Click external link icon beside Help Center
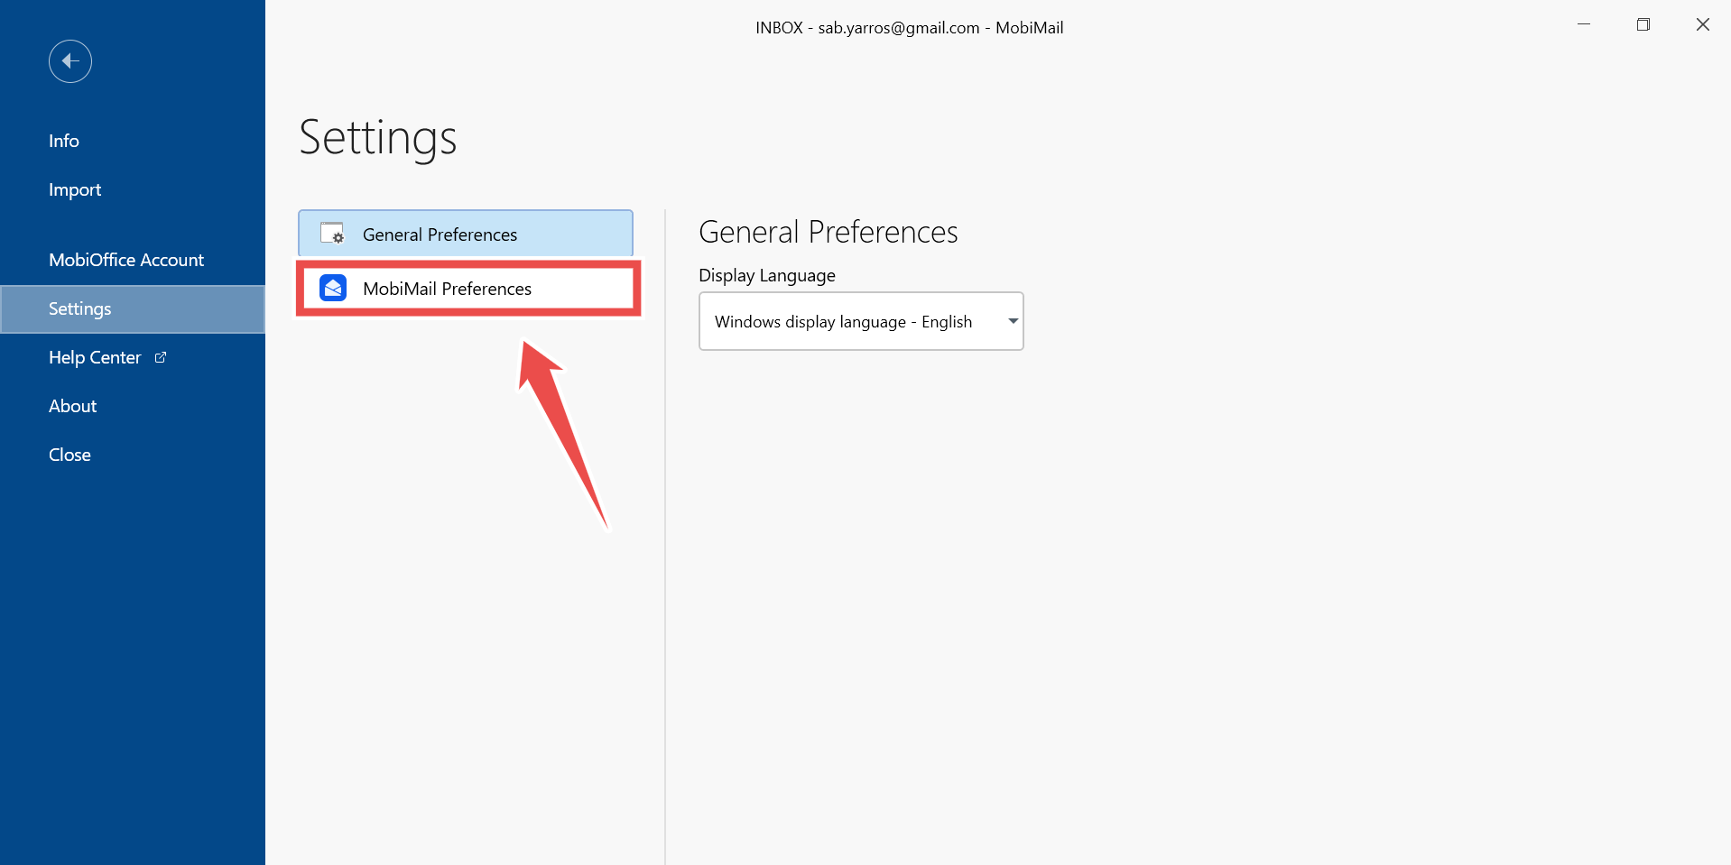 161,357
